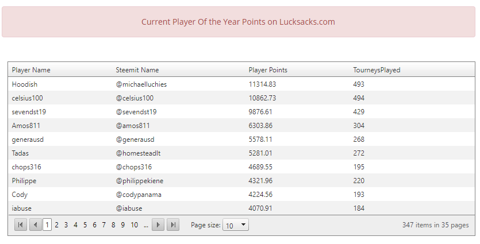This screenshot has height=244, width=480.
Task: Sort by the TourneysPlayed column header
Action: coord(377,70)
